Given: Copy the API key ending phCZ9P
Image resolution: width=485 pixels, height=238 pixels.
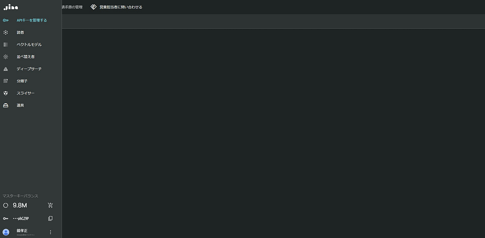Looking at the screenshot, I should [x=50, y=219].
